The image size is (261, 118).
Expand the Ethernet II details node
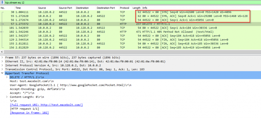point(2,61)
